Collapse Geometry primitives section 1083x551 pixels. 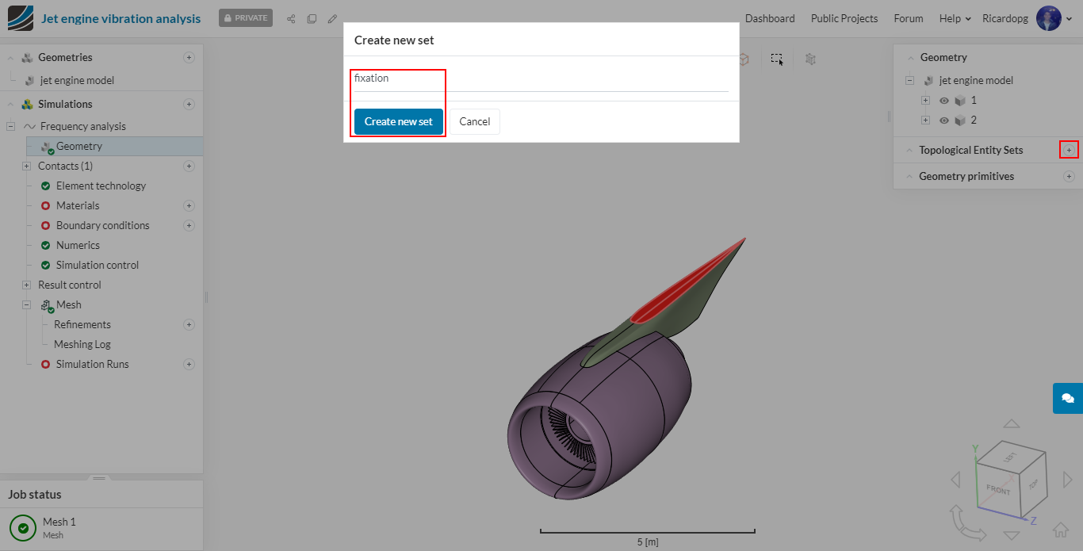coord(909,176)
